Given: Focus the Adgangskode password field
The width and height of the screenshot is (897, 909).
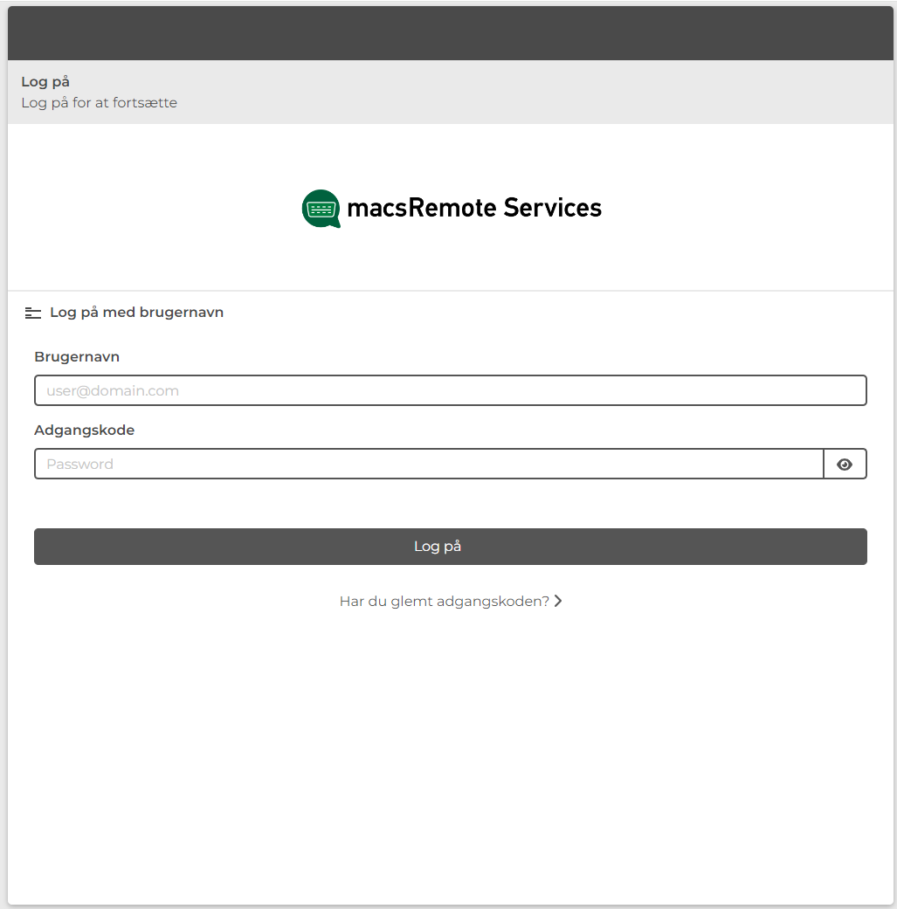Looking at the screenshot, I should (x=429, y=464).
